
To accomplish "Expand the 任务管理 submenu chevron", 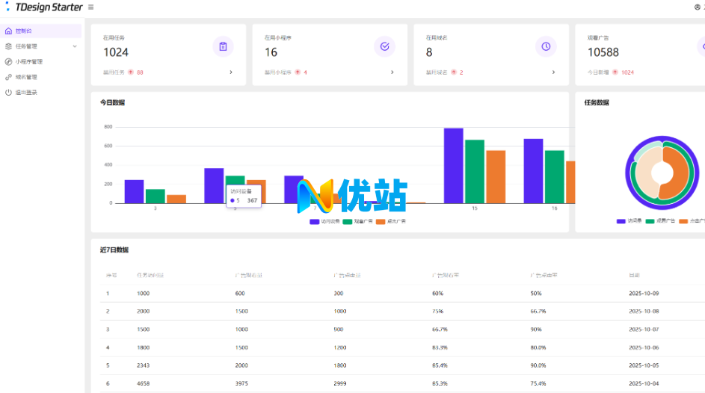I will tap(74, 46).
